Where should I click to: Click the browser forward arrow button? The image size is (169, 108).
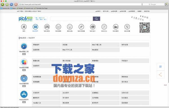(x=7, y=4)
